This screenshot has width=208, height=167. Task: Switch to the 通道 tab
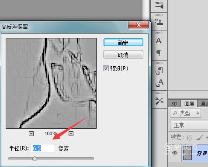point(203,104)
